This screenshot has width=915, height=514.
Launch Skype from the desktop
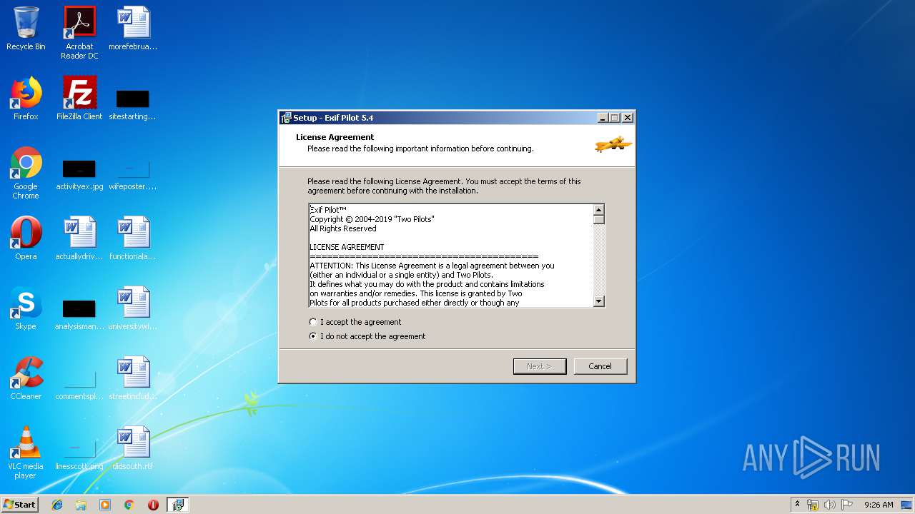pos(26,309)
